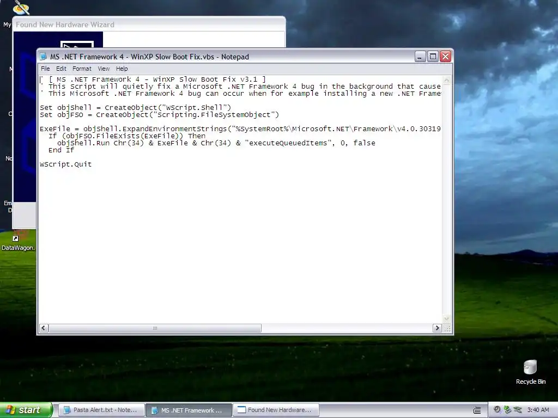Minimize the Notepad window
This screenshot has height=418, width=558.
pos(420,57)
